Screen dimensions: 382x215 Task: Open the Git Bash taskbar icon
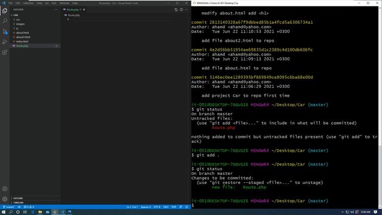pyautogui.click(x=55, y=212)
